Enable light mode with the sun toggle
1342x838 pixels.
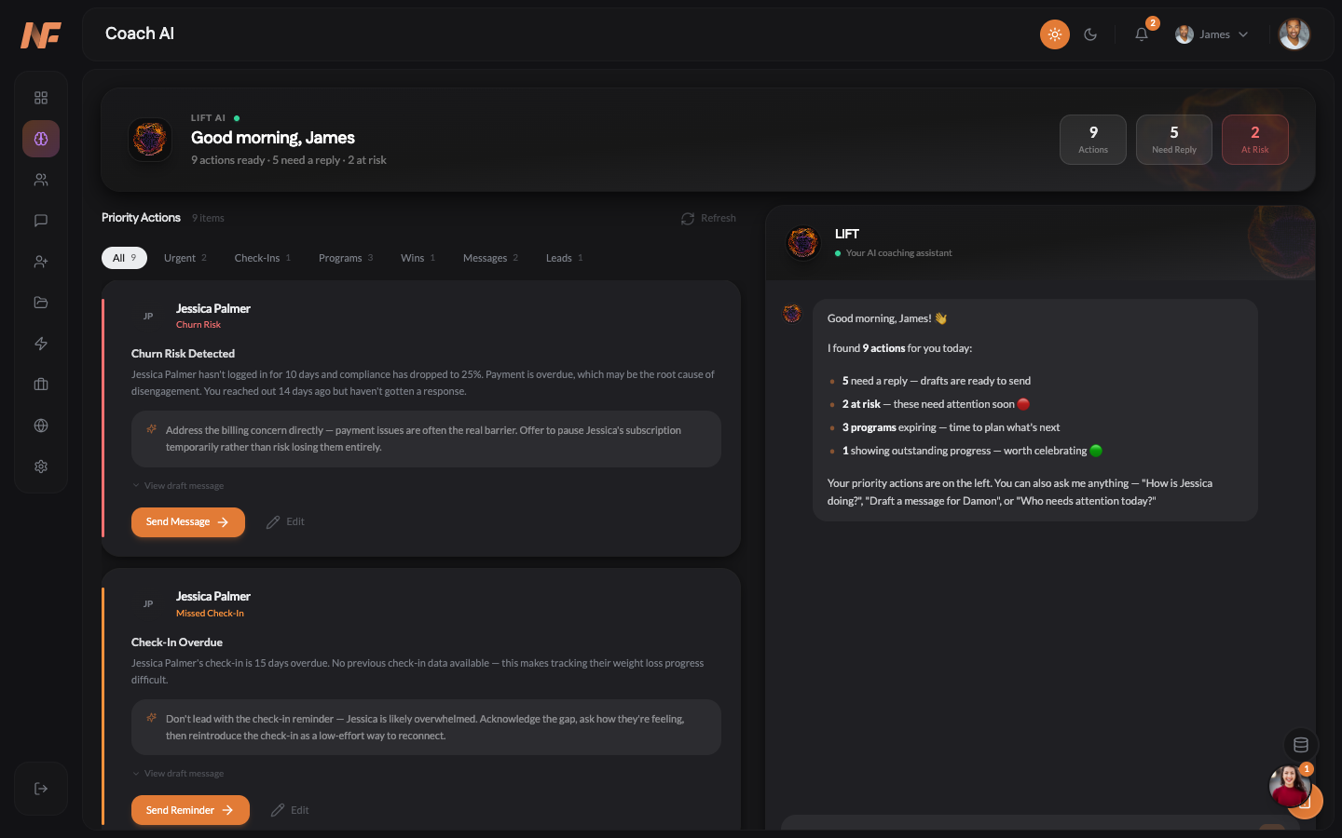click(x=1054, y=34)
